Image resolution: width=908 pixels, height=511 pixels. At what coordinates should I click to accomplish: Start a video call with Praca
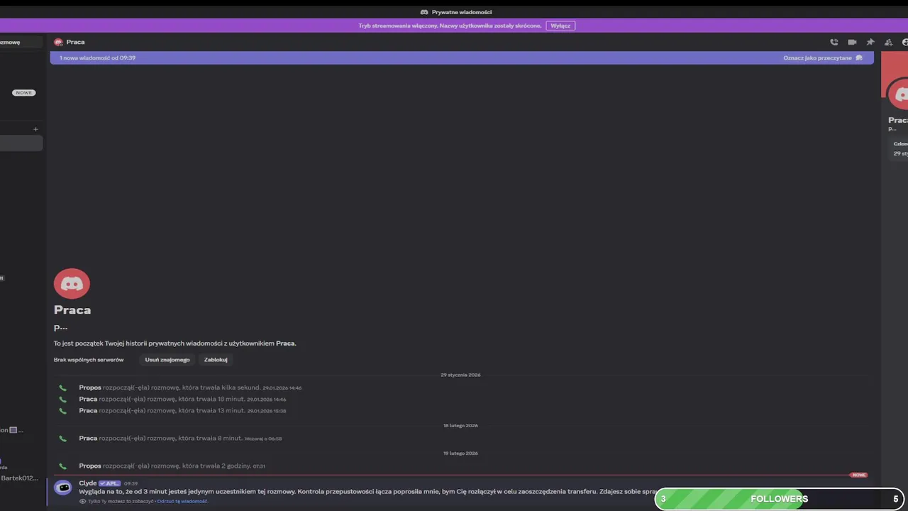click(852, 42)
